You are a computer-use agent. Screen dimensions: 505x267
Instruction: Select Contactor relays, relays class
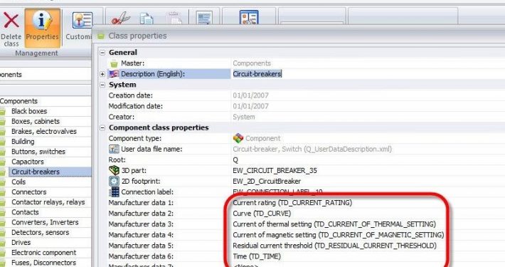(x=48, y=202)
